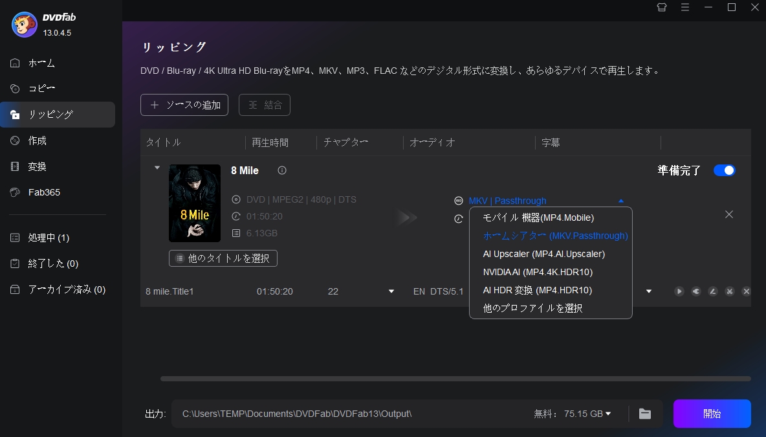Choose AI Upscaler (MP4.AI.Upscaler) profile
The height and width of the screenshot is (437, 766).
[551, 254]
